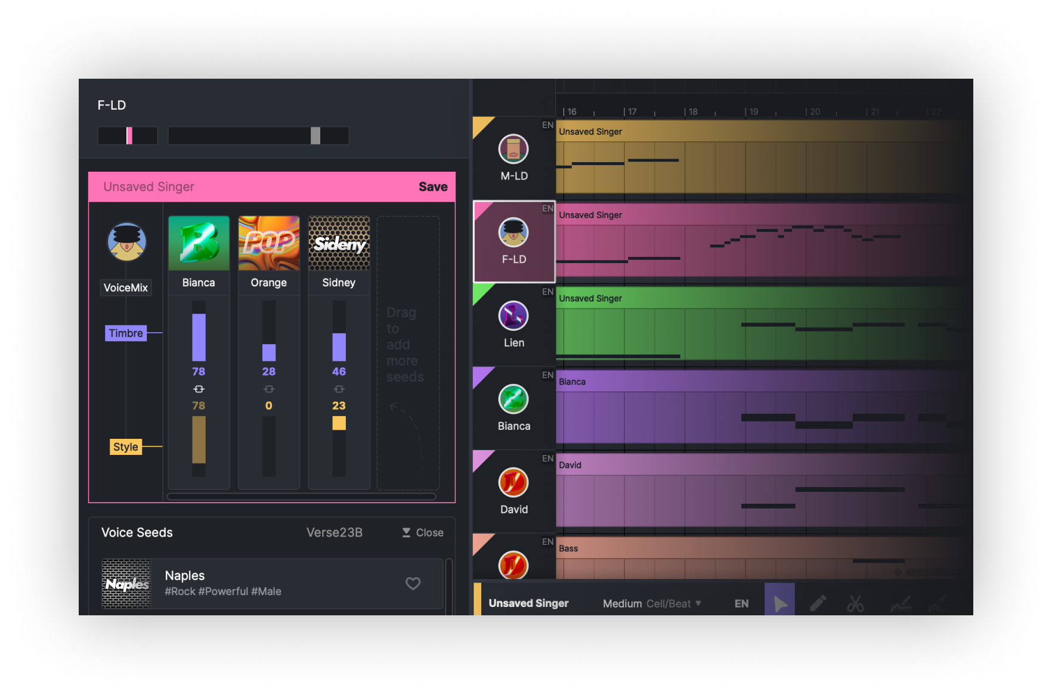Expand the M-LD track corner marker

[481, 125]
